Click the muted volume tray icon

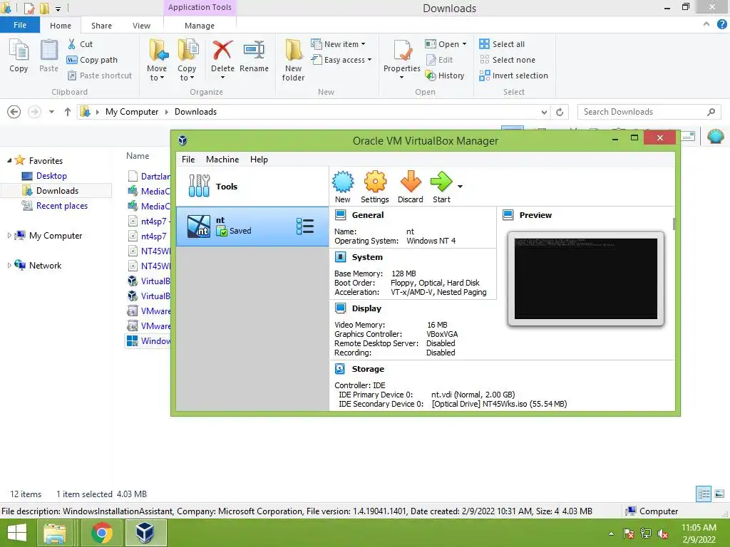click(663, 534)
